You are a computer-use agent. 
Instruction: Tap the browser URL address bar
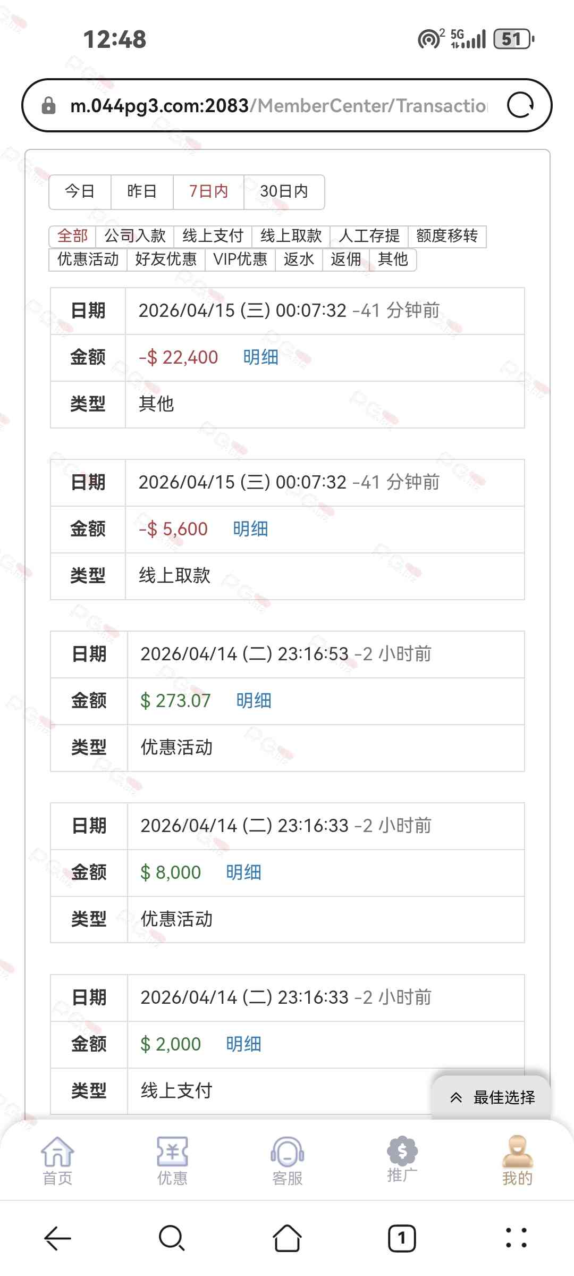tap(276, 105)
